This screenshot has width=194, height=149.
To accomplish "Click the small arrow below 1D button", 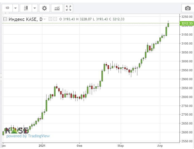I will 5,13.
